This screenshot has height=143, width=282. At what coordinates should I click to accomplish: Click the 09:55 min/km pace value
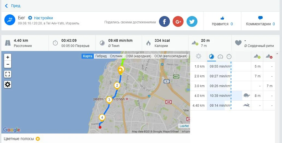coord(220,66)
